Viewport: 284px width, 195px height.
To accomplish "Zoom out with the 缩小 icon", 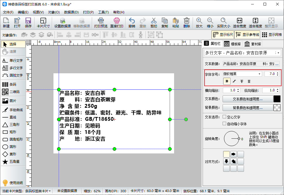I will tap(210, 23).
